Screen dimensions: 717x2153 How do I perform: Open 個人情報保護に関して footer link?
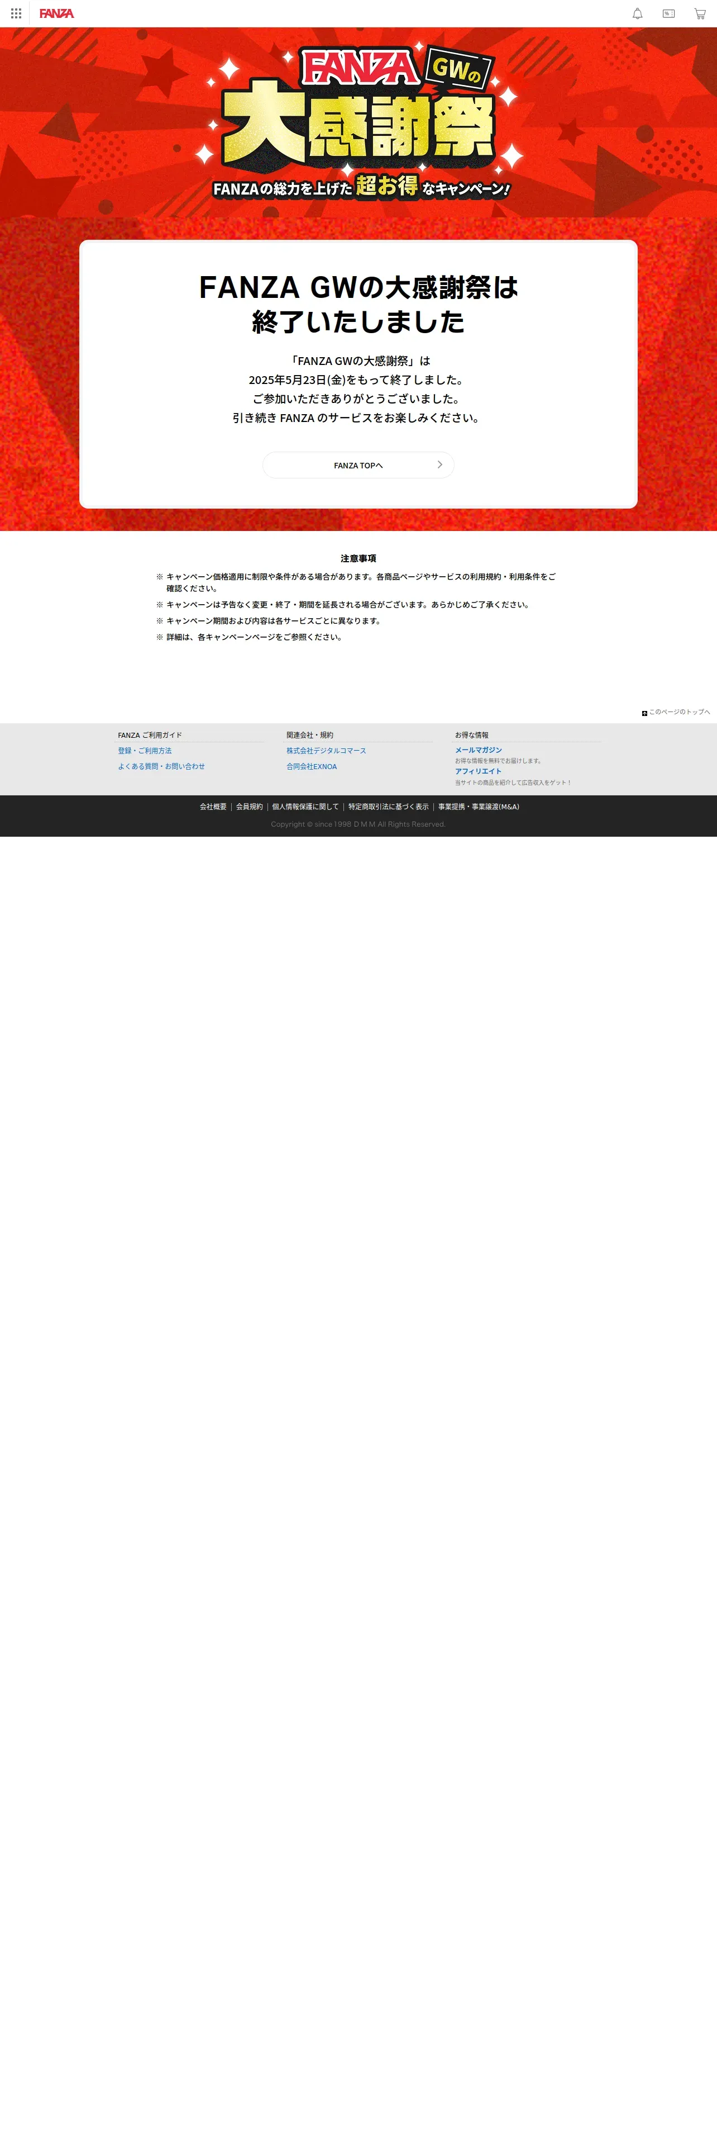point(305,807)
